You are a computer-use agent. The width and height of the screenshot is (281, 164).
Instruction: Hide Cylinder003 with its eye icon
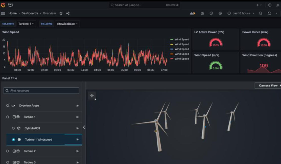tap(77, 128)
